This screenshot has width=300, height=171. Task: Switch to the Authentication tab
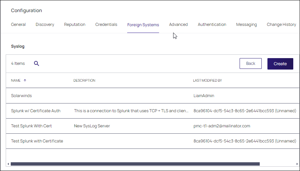click(212, 25)
